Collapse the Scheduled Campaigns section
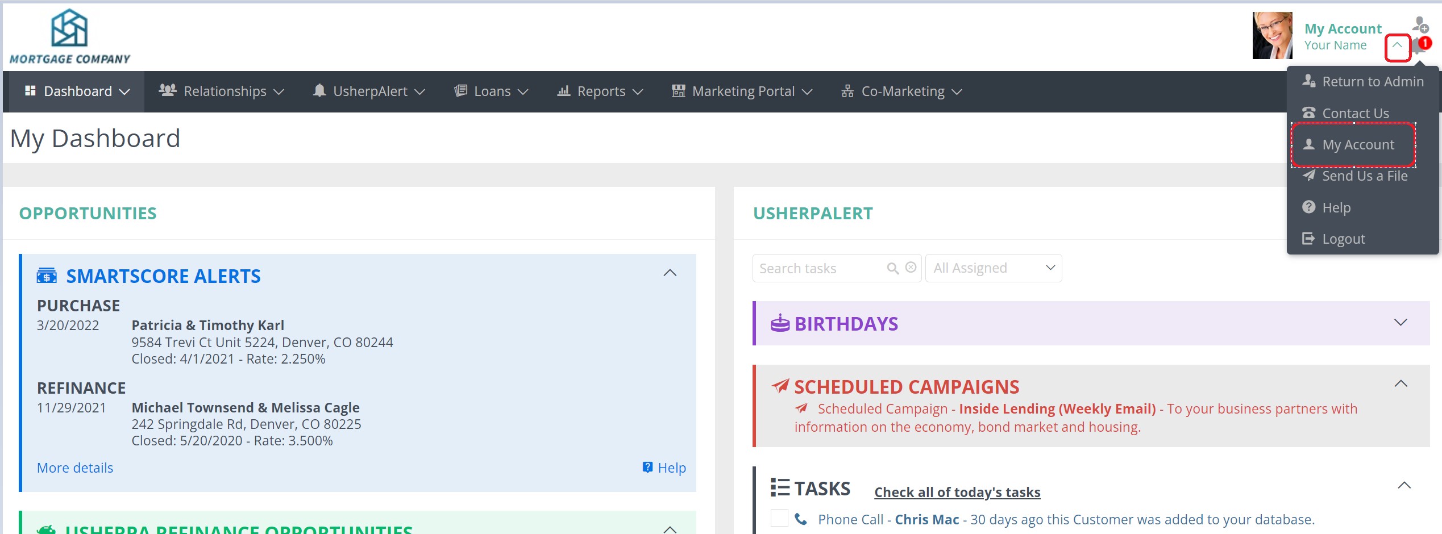Image resolution: width=1442 pixels, height=534 pixels. [x=1401, y=384]
